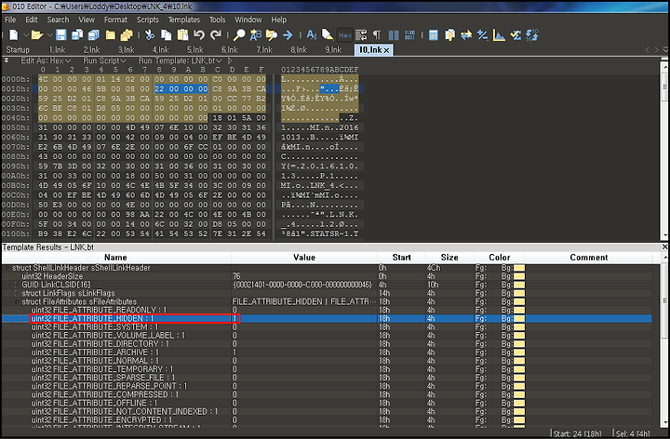Select the FILE_ATTRIBUTE_SYSTEM row
The height and width of the screenshot is (439, 670).
327,327
